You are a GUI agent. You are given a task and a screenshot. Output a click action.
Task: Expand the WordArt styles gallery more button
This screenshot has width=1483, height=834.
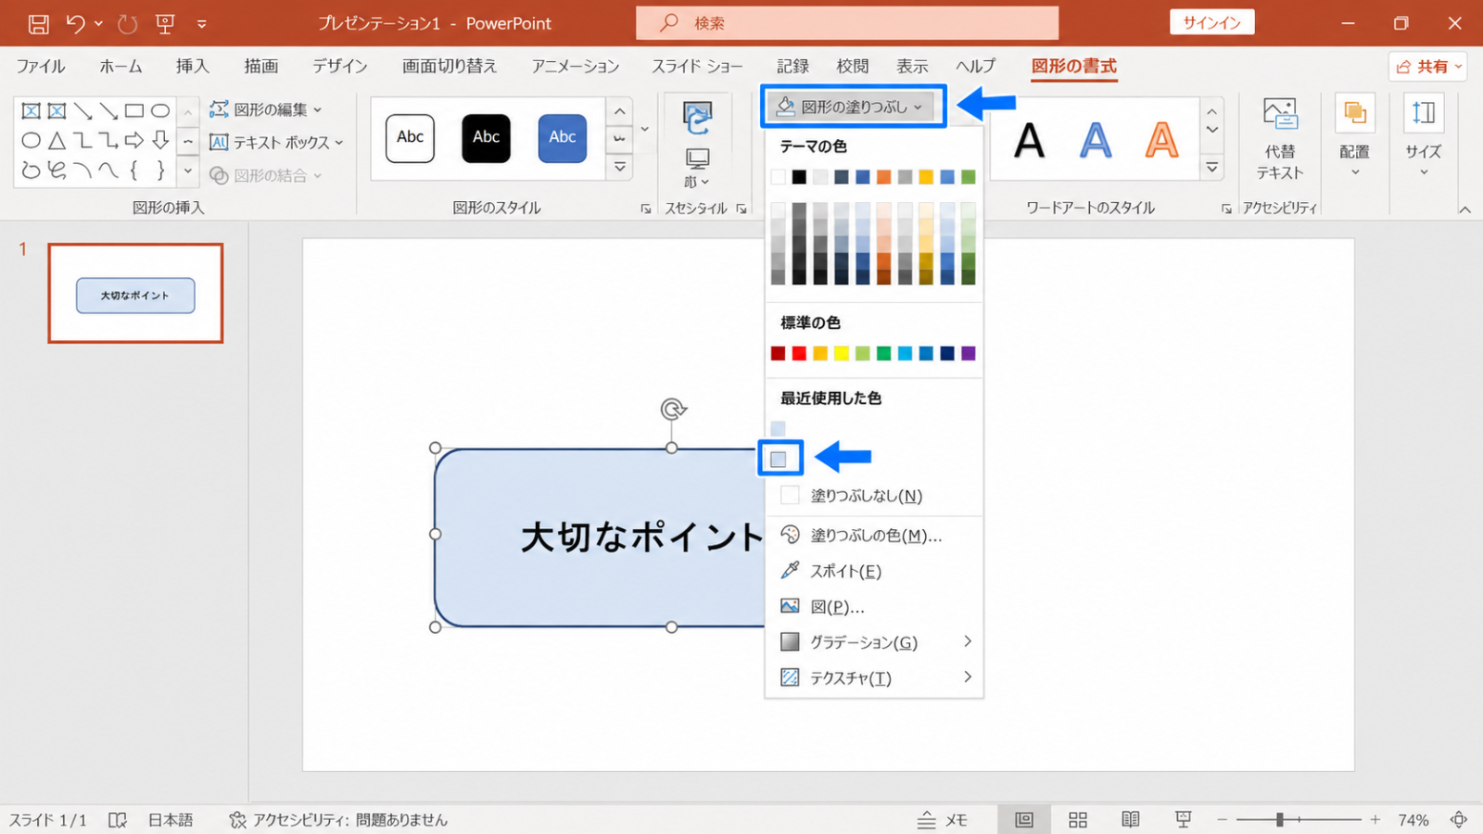1211,168
